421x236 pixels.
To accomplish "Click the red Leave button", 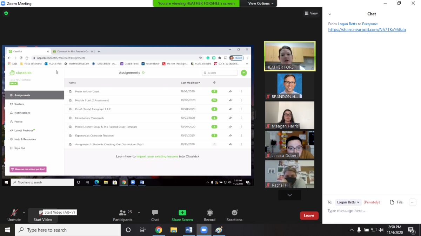I will pyautogui.click(x=309, y=215).
